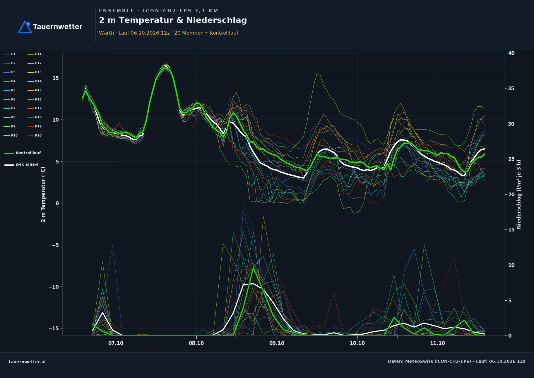The width and height of the screenshot is (534, 378).
Task: Click the P1 legend entry
Action: tap(10, 54)
